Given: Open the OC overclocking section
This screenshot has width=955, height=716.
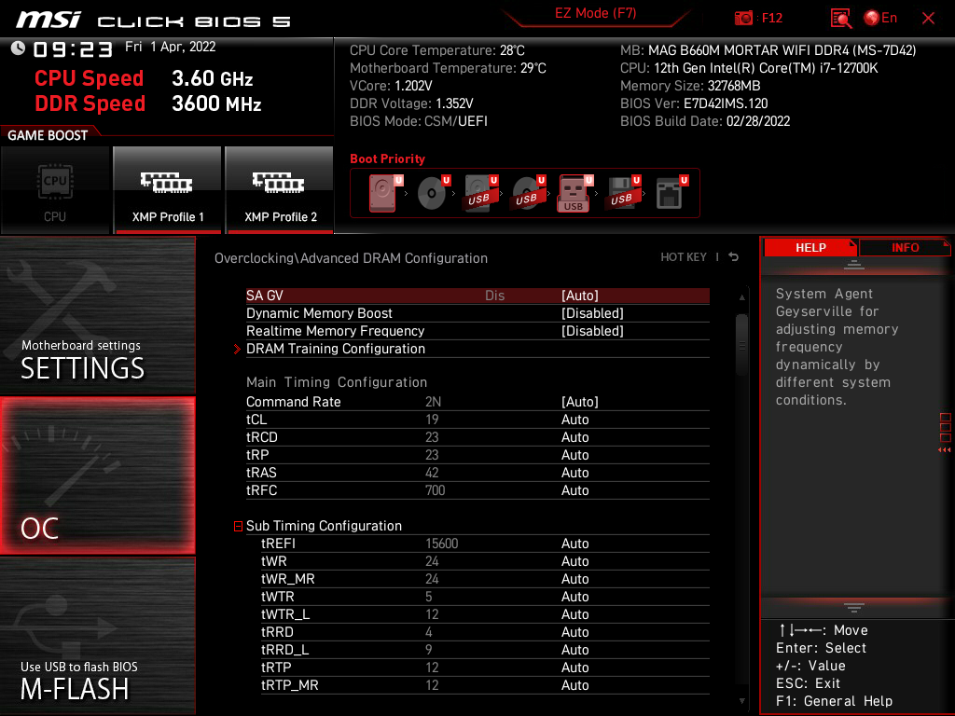Looking at the screenshot, I should click(97, 475).
